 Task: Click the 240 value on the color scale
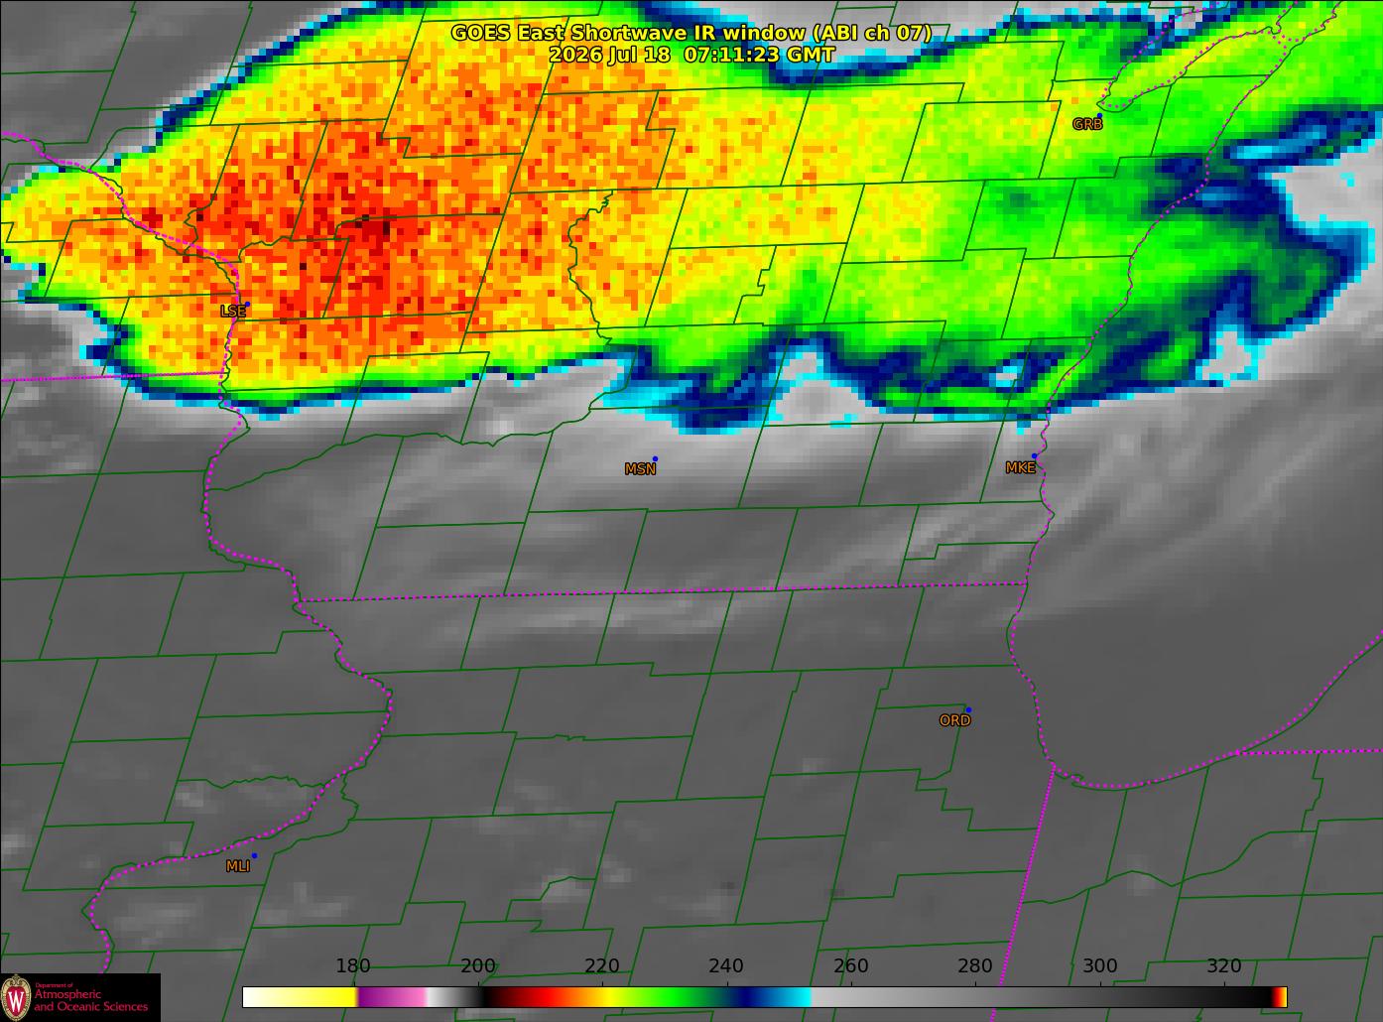[x=726, y=966]
